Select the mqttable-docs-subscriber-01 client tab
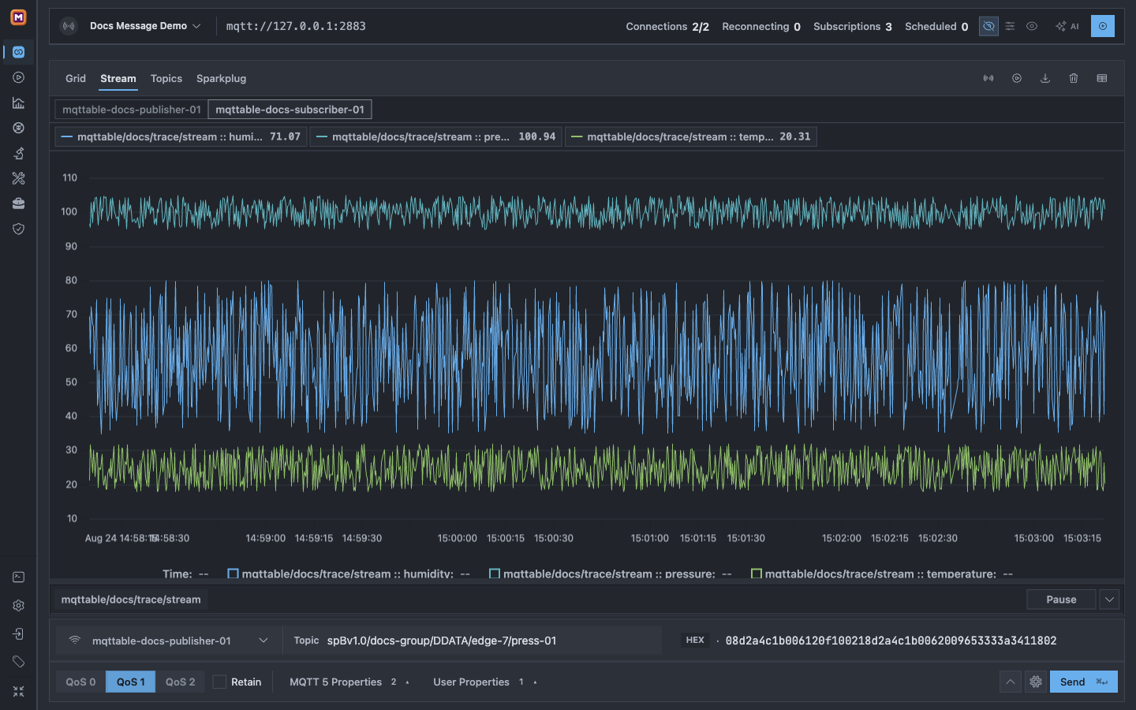 [x=290, y=110]
